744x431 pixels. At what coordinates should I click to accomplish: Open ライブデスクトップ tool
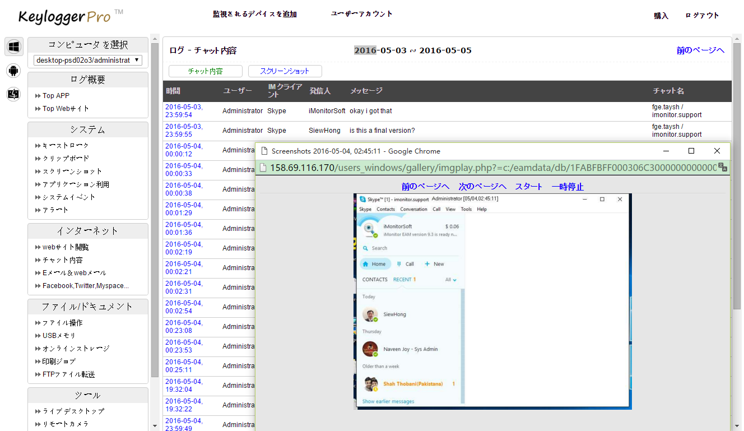(73, 411)
